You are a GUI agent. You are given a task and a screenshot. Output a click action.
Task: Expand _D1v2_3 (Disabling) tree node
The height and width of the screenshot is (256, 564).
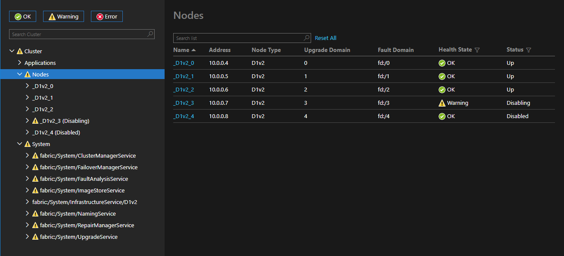coord(27,121)
